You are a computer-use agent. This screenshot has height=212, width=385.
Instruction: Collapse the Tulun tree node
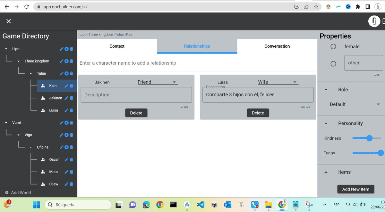[x=31, y=73]
